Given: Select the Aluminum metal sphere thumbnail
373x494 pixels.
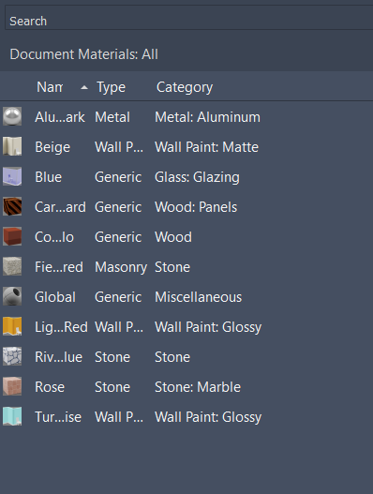Looking at the screenshot, I should [x=12, y=116].
